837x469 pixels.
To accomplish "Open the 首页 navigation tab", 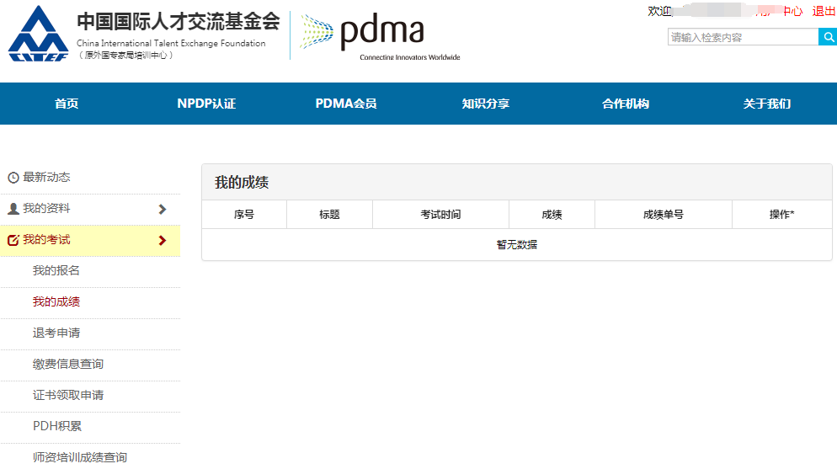I will [67, 104].
